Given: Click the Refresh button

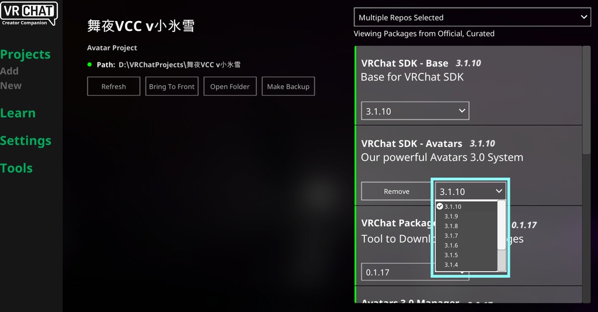Looking at the screenshot, I should click(x=114, y=86).
